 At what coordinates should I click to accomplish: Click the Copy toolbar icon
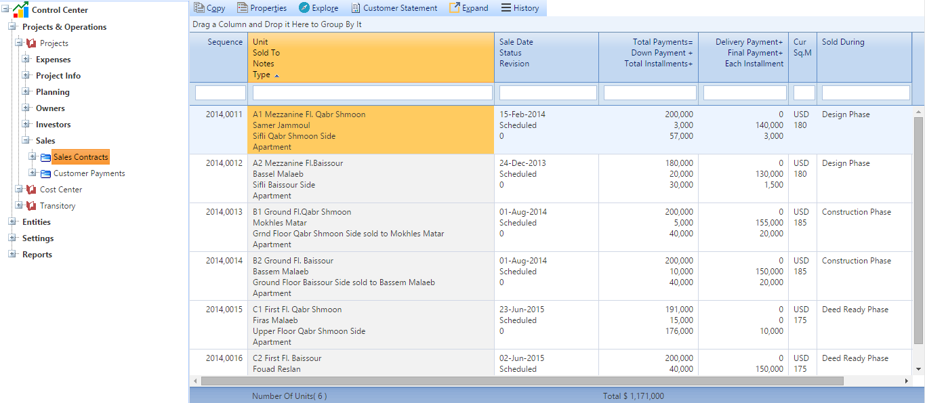coord(199,8)
